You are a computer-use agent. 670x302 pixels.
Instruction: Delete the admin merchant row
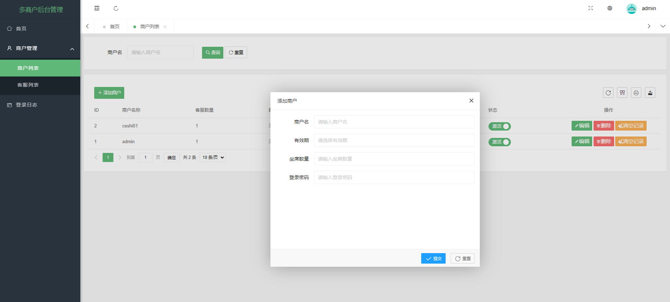(x=604, y=141)
